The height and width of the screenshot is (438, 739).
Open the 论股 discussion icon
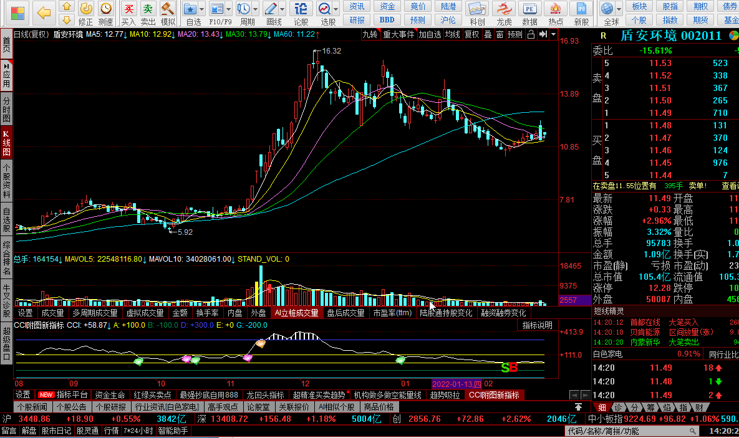(x=301, y=9)
